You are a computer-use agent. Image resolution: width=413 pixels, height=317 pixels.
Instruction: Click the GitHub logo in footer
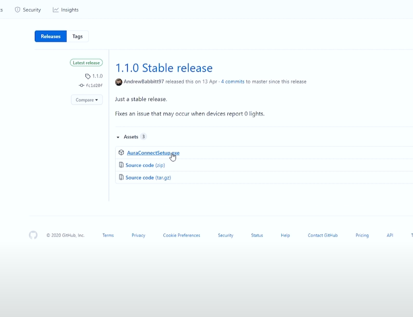(33, 235)
